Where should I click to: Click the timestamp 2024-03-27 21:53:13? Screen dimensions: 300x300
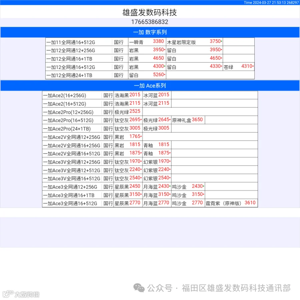point(269,2)
